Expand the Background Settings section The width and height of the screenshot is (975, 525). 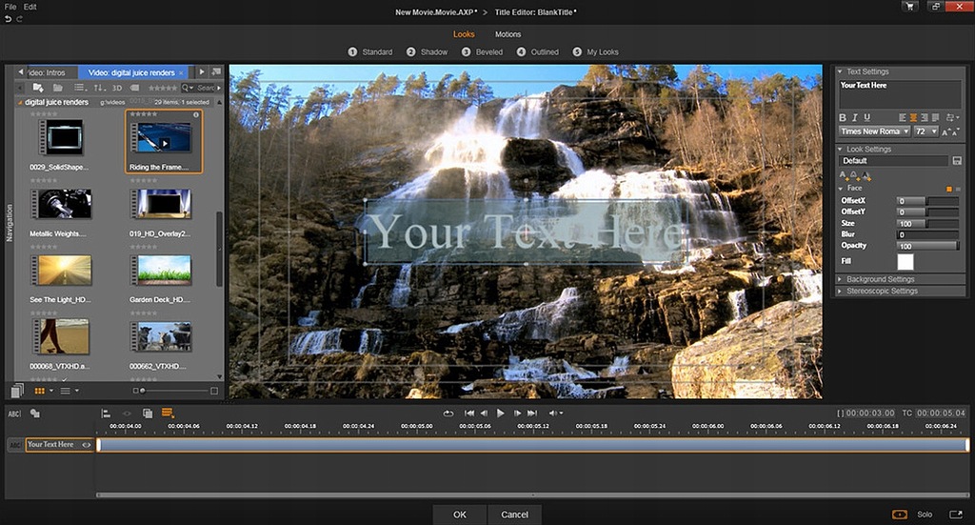840,279
